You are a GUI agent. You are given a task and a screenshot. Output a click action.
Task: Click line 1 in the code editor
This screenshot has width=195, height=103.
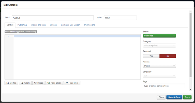(x=77, y=36)
